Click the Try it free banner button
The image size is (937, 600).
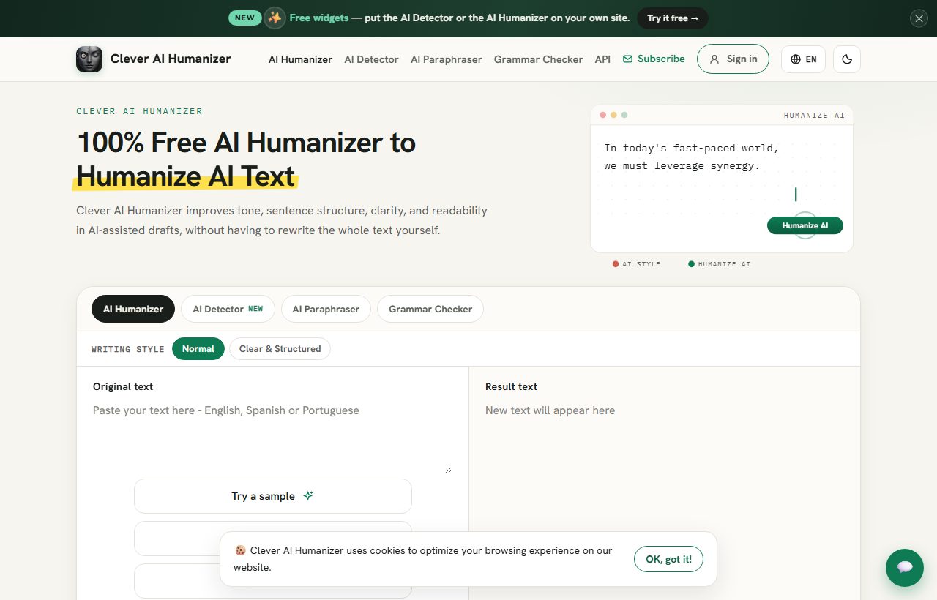point(673,18)
